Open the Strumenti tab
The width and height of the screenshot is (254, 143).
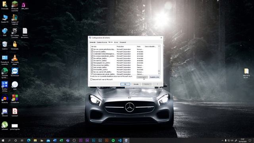click(123, 43)
